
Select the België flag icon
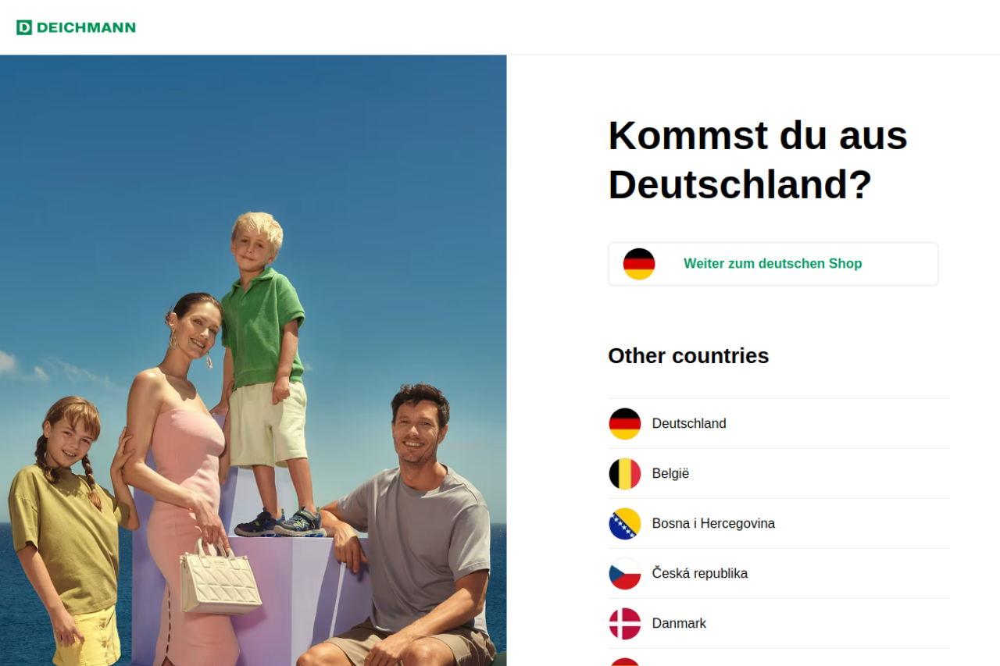pyautogui.click(x=625, y=474)
